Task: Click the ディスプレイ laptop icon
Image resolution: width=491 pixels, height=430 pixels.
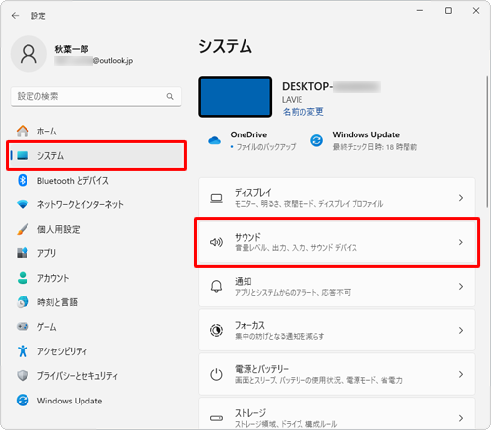Action: pos(216,198)
